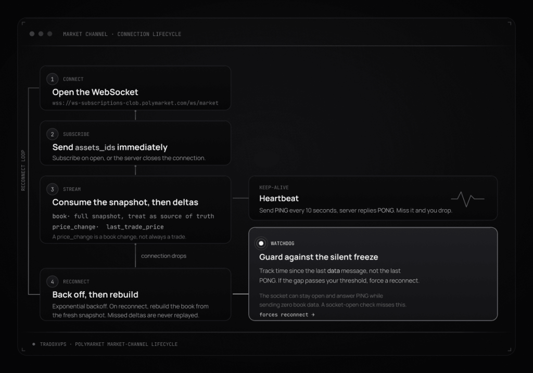This screenshot has height=373, width=533.
Task: Click "A price_change is a book change" note
Action: 119,237
